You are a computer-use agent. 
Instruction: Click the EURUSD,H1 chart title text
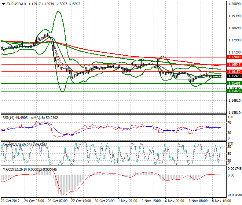point(14,4)
